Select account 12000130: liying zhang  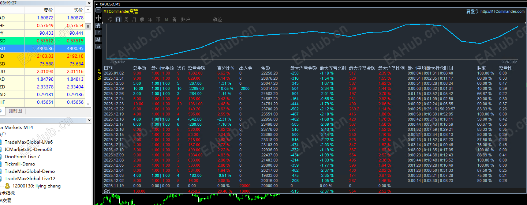pyautogui.click(x=37, y=186)
